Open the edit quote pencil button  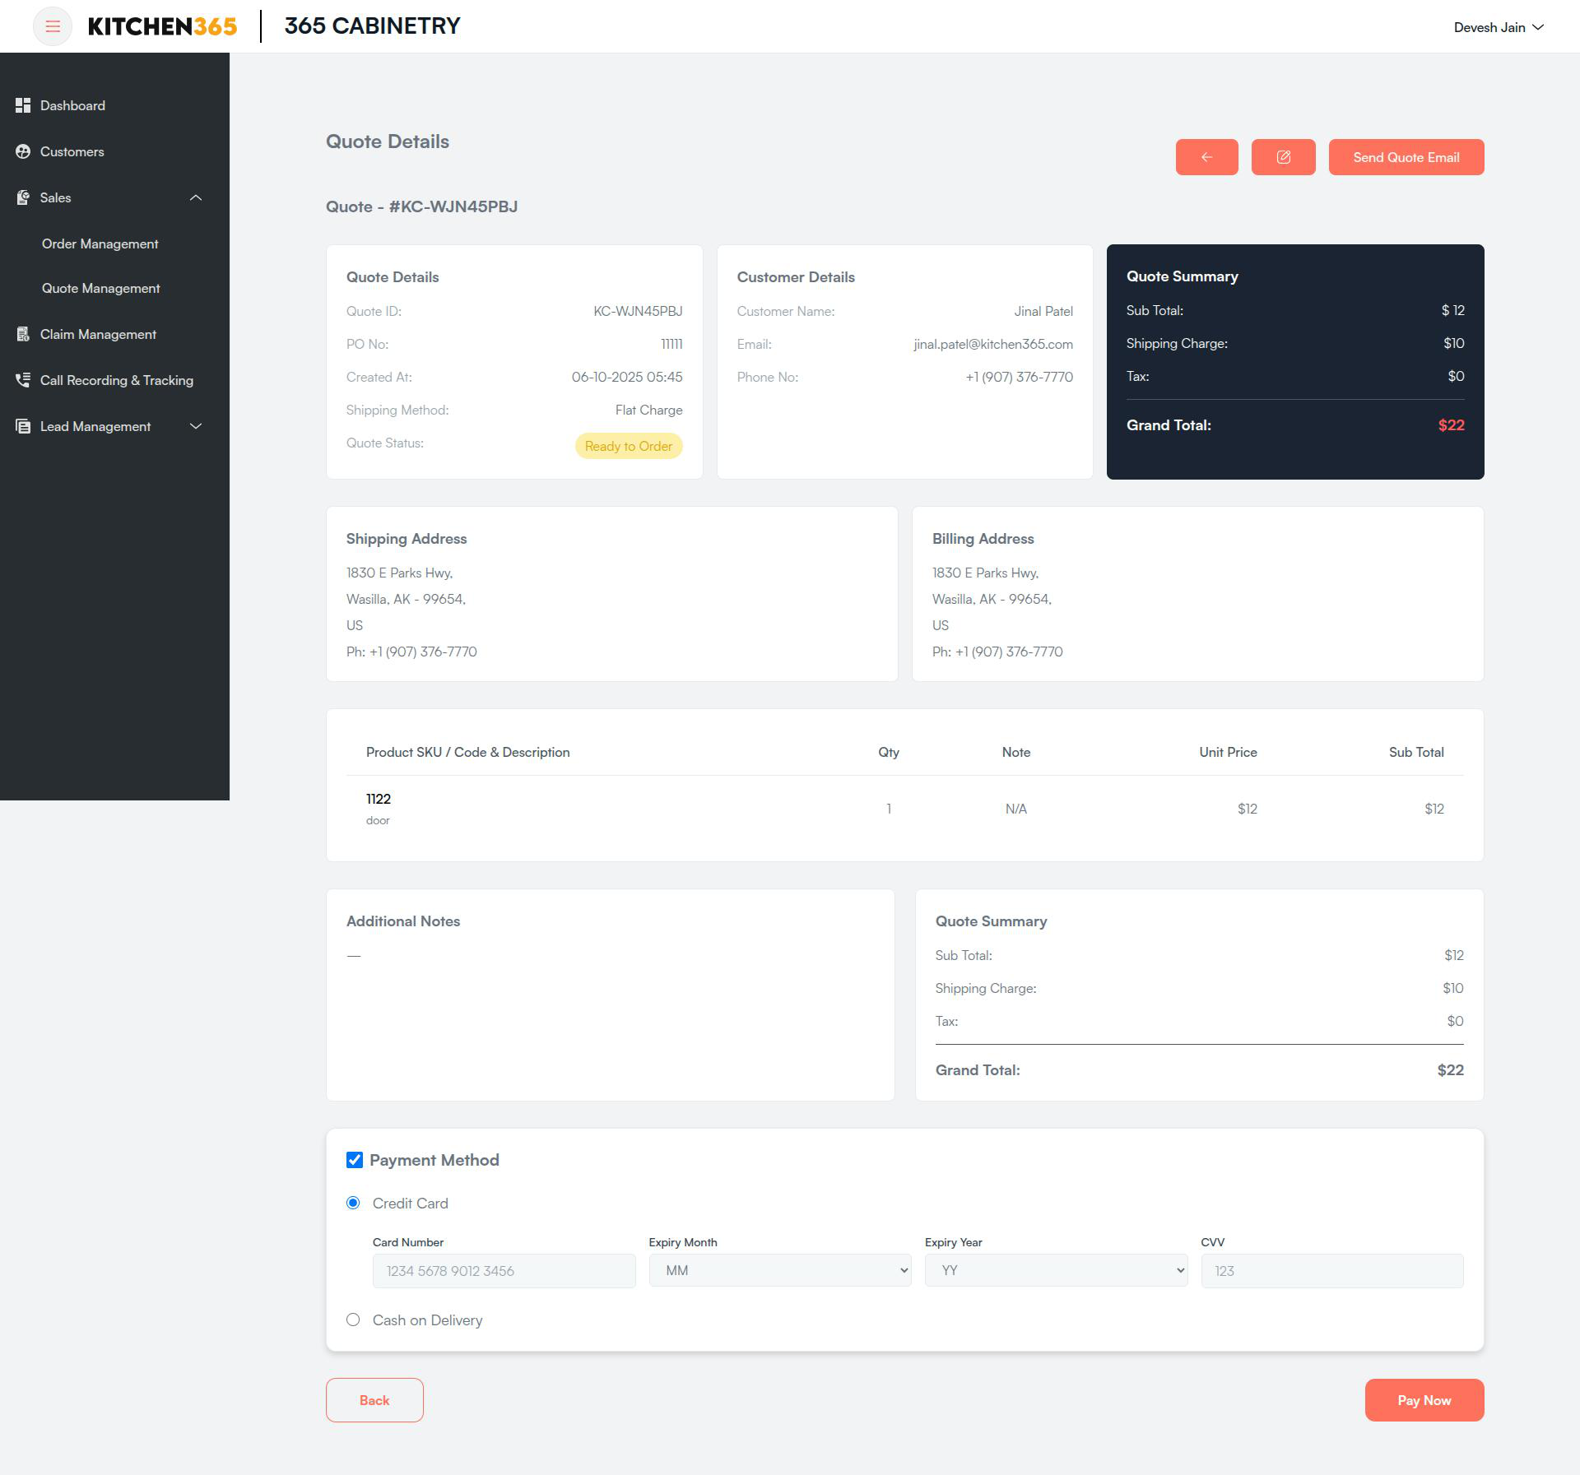click(1283, 157)
